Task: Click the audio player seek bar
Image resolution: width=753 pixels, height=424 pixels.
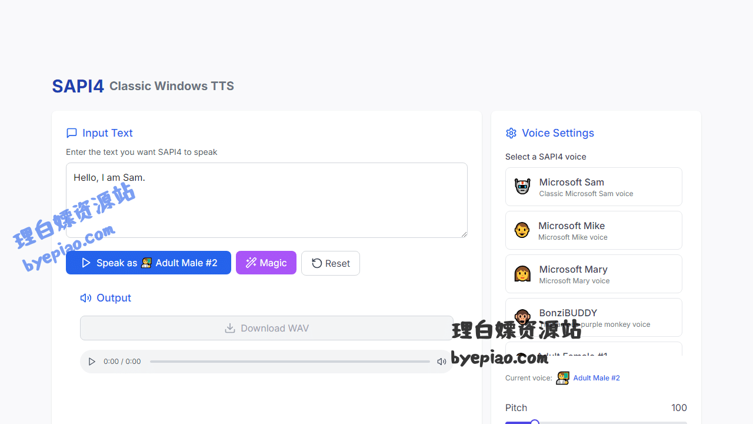Action: pos(289,362)
